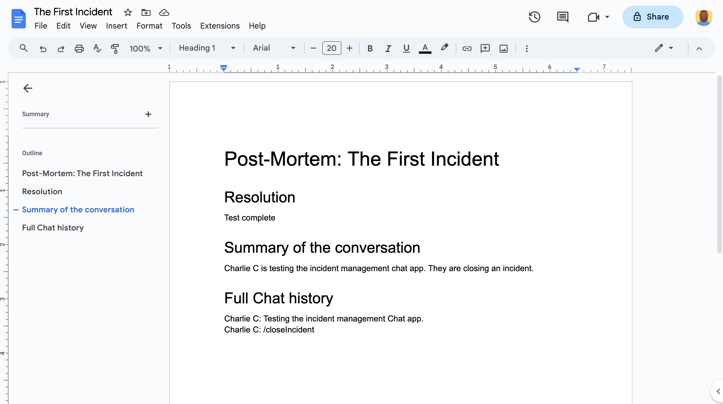Viewport: 723px width, 404px height.
Task: Click the insert image icon
Action: click(x=503, y=48)
